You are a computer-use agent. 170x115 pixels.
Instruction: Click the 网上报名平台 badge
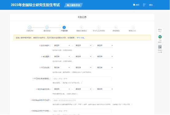[x=73, y=5]
